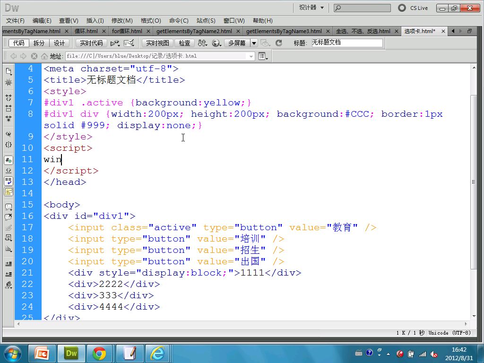Switch to 拆分 (Split) view
This screenshot has height=363, width=484.
(x=39, y=43)
